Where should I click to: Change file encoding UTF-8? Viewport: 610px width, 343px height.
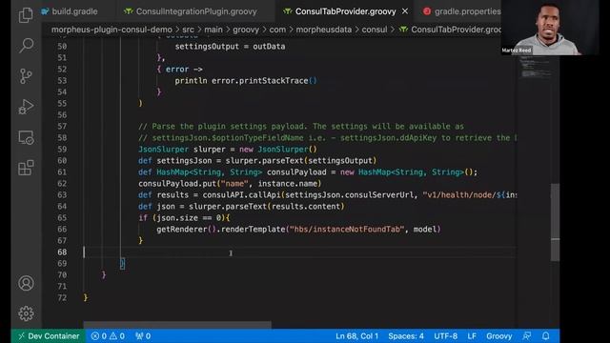[445, 336]
